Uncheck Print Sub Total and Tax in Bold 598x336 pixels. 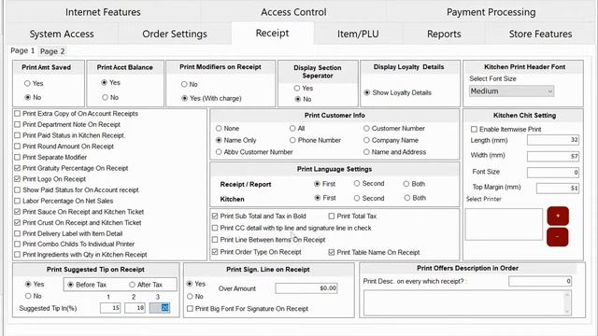pos(215,216)
